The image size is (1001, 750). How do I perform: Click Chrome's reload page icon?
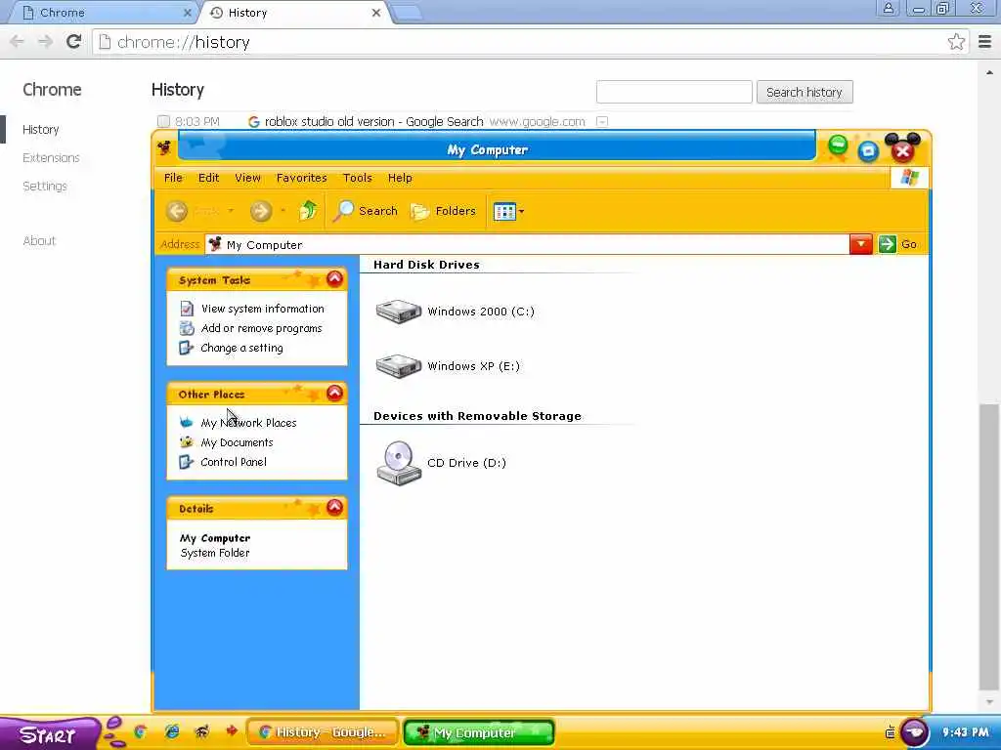74,42
